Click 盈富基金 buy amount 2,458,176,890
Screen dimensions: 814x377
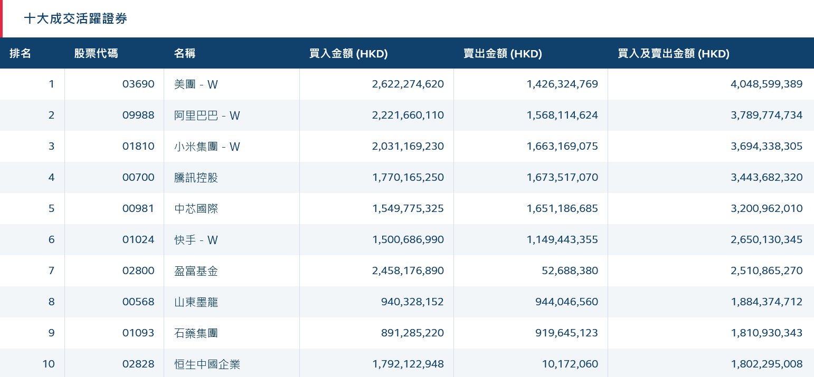pyautogui.click(x=408, y=271)
